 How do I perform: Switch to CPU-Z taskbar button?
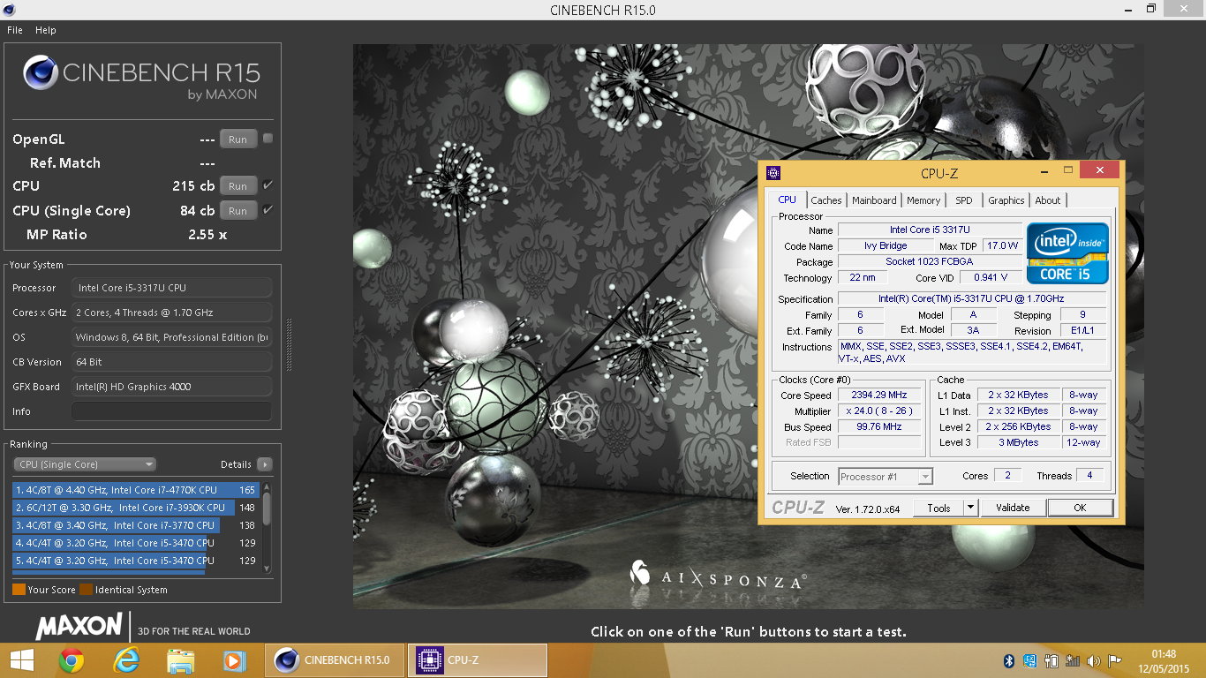tap(477, 660)
